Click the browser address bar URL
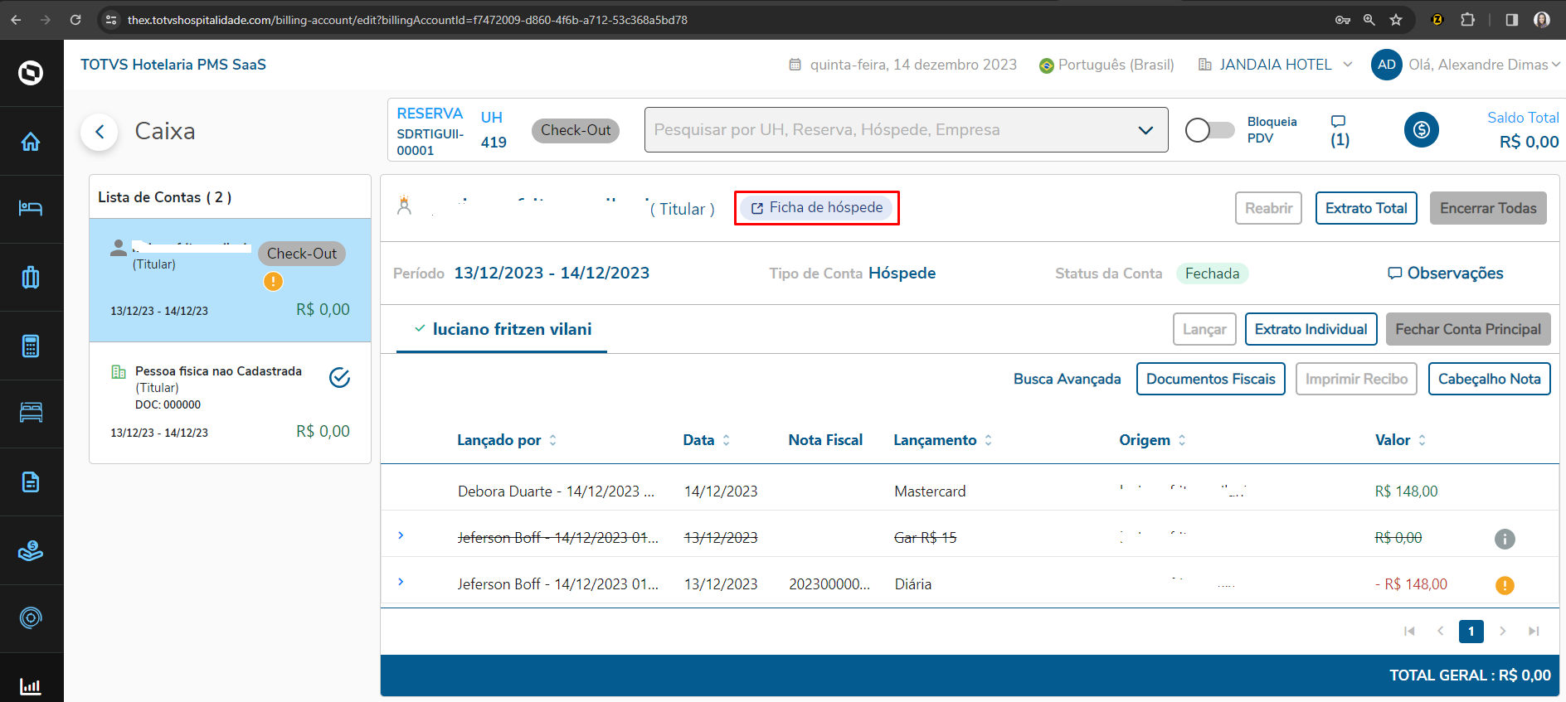Screen dimensions: 1566x702 point(407,20)
